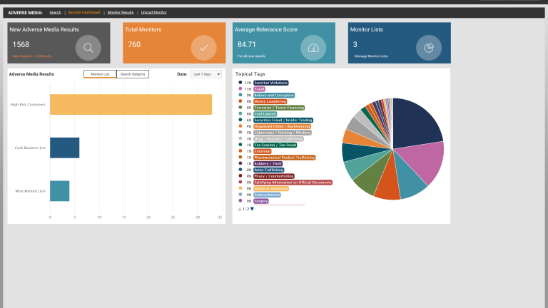The height and width of the screenshot is (308, 548).
Task: Click the magnifying glass icon on New Adverse Media Results
Action: tap(88, 48)
